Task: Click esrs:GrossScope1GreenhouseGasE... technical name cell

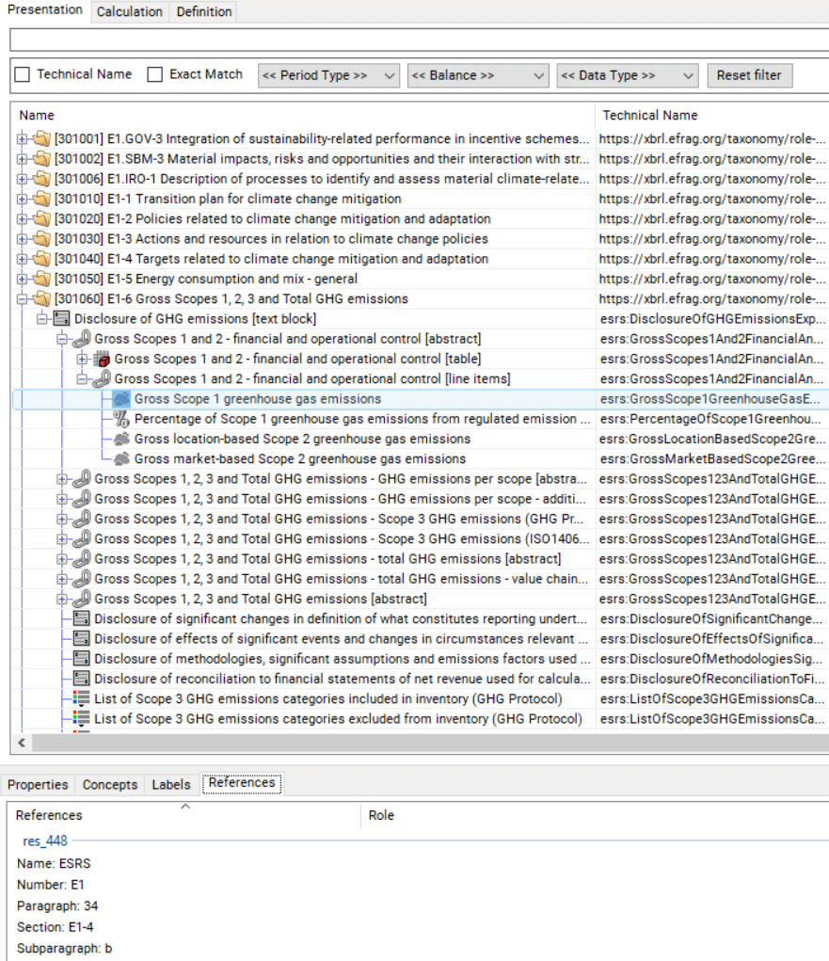Action: pos(710,399)
